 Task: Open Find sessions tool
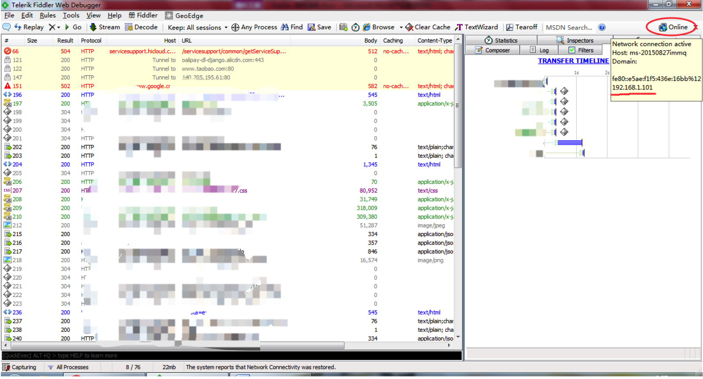click(292, 27)
